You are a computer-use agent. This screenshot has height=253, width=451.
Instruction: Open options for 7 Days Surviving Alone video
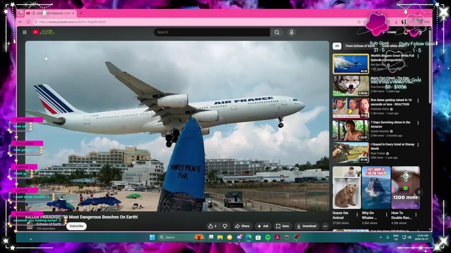point(418,123)
